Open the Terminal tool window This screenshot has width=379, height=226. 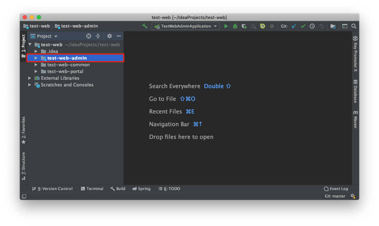(92, 189)
